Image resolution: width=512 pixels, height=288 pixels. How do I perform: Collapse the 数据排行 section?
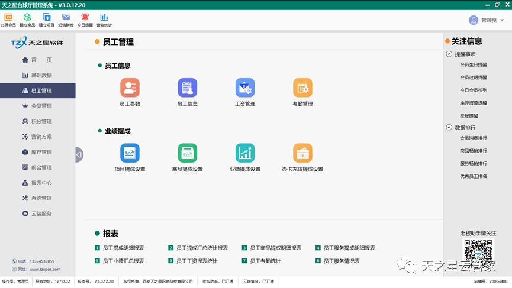pyautogui.click(x=449, y=127)
